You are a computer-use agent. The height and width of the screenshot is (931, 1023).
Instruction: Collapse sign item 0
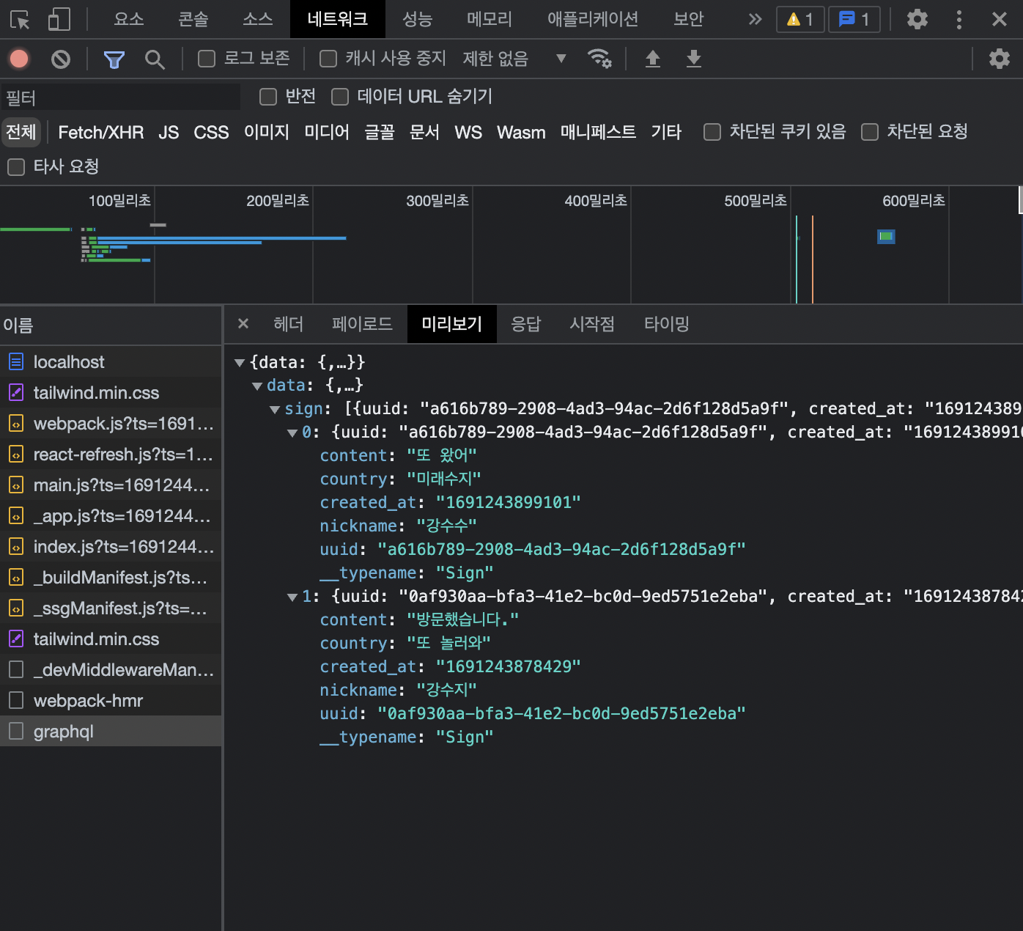(292, 433)
